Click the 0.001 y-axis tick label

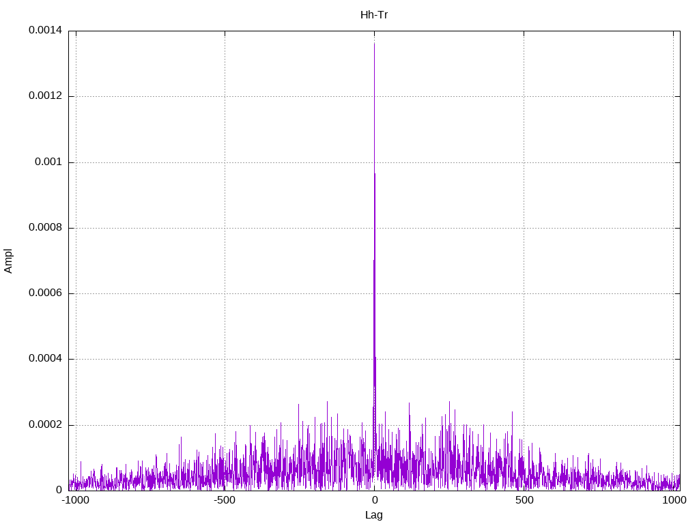48,162
